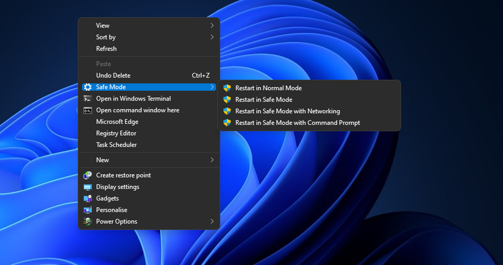Expand the View submenu arrow
The height and width of the screenshot is (265, 503).
click(212, 26)
